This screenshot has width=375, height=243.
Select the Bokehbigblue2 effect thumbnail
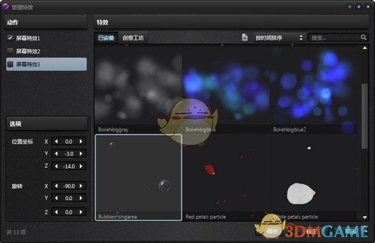click(314, 90)
